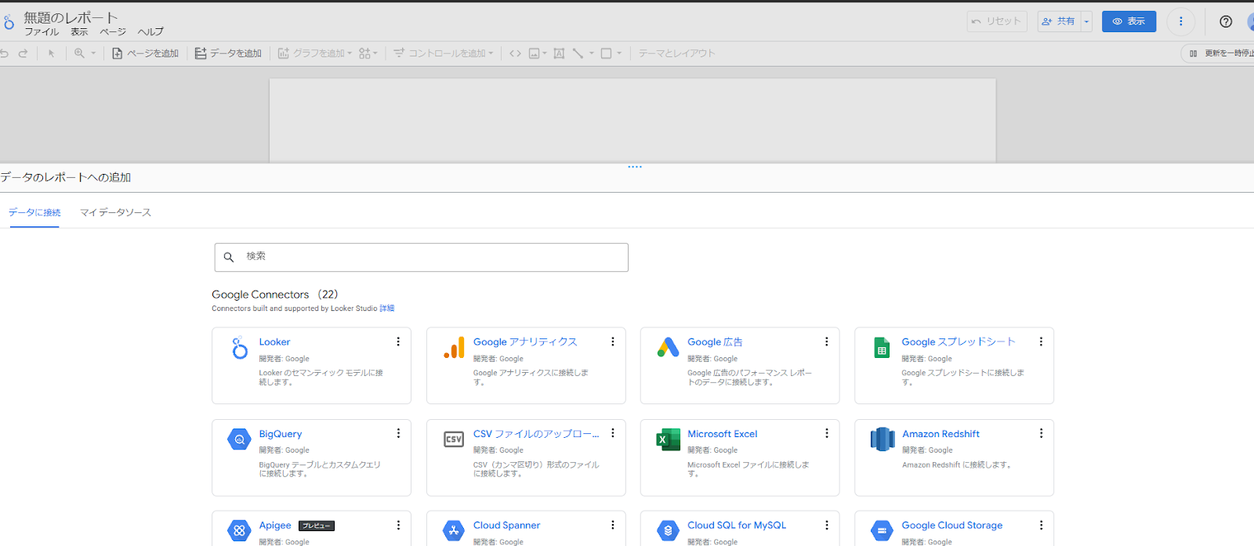Open the help question mark icon
The width and height of the screenshot is (1254, 546).
(1226, 21)
